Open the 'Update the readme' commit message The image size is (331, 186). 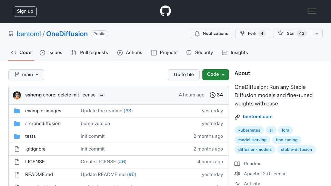101,111
